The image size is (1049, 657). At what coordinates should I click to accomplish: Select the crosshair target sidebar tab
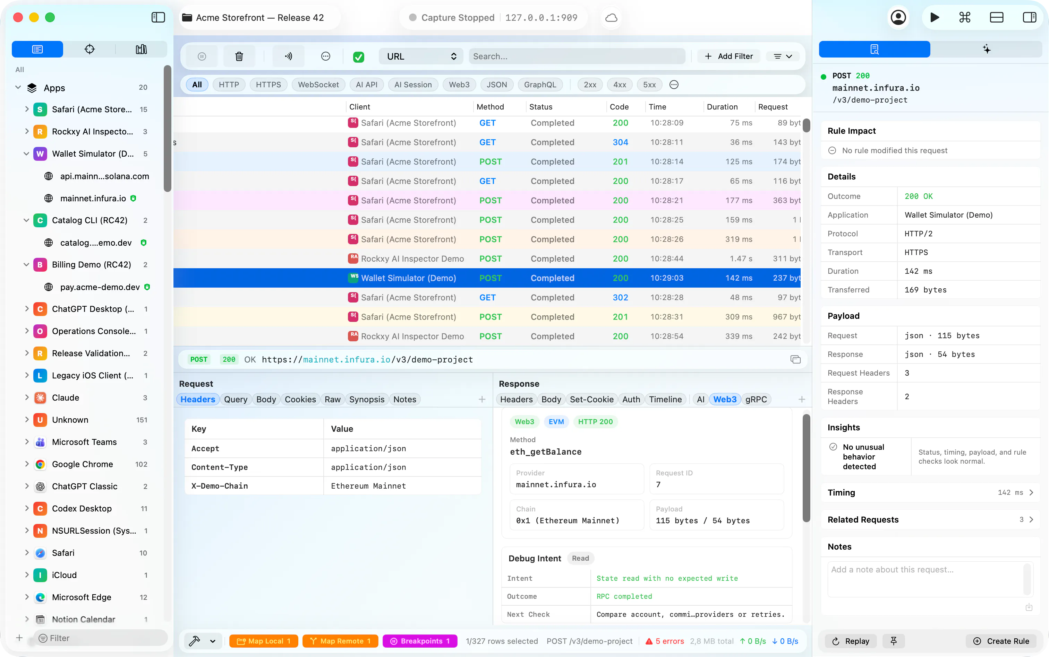pos(89,49)
